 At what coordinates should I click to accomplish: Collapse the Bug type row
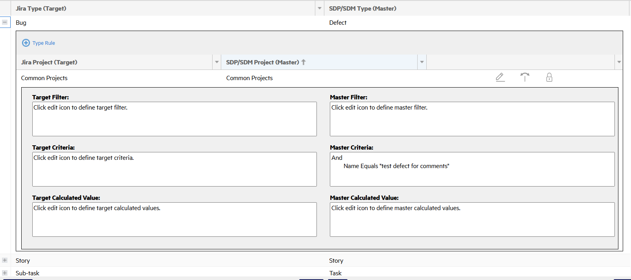(x=5, y=22)
